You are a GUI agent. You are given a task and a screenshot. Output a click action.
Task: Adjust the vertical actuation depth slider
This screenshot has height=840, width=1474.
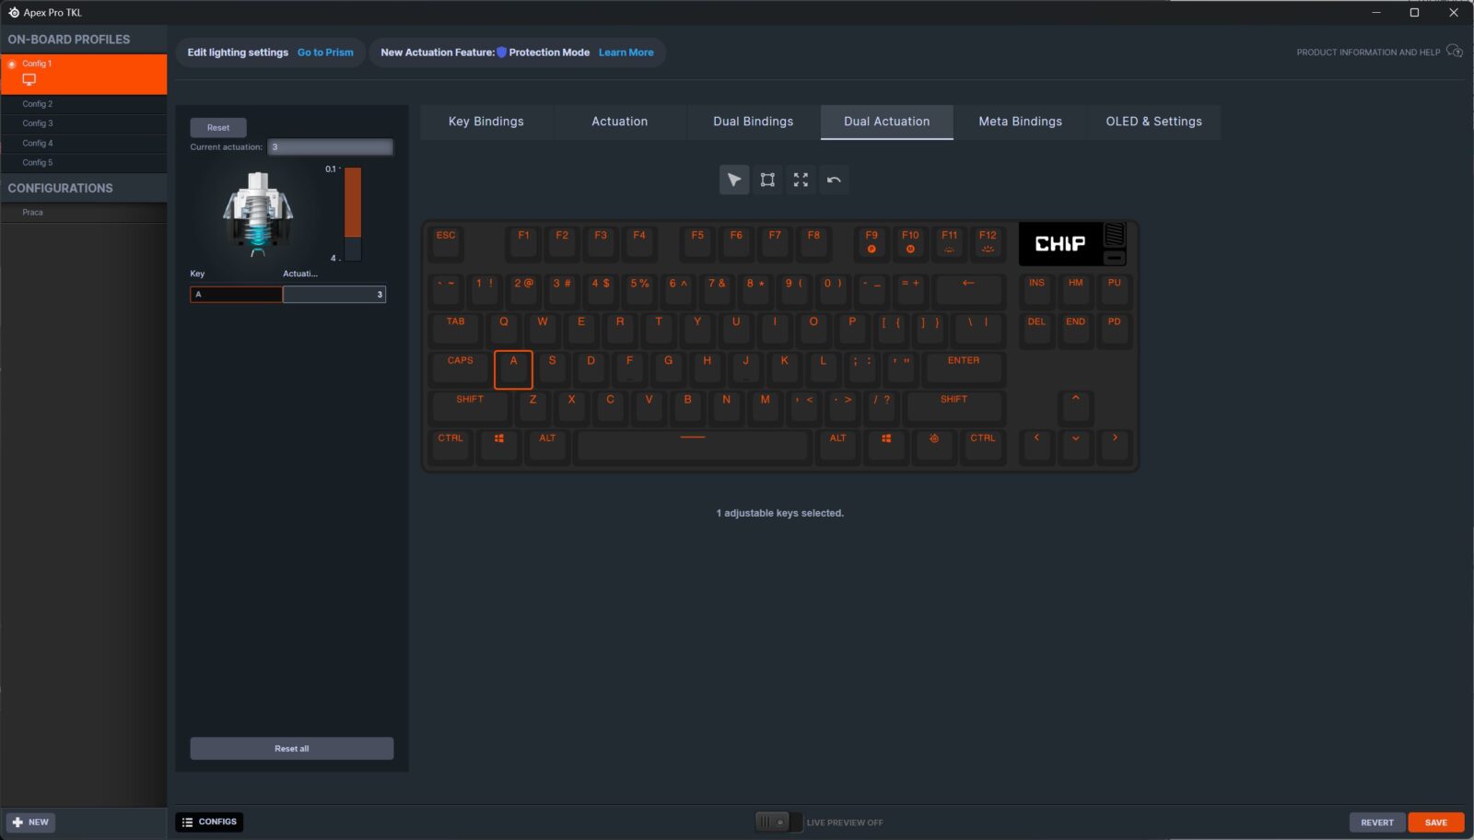353,214
